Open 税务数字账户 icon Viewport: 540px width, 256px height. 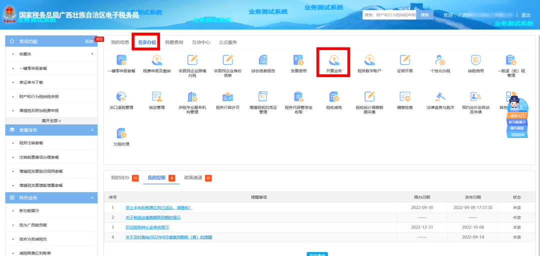tap(369, 60)
